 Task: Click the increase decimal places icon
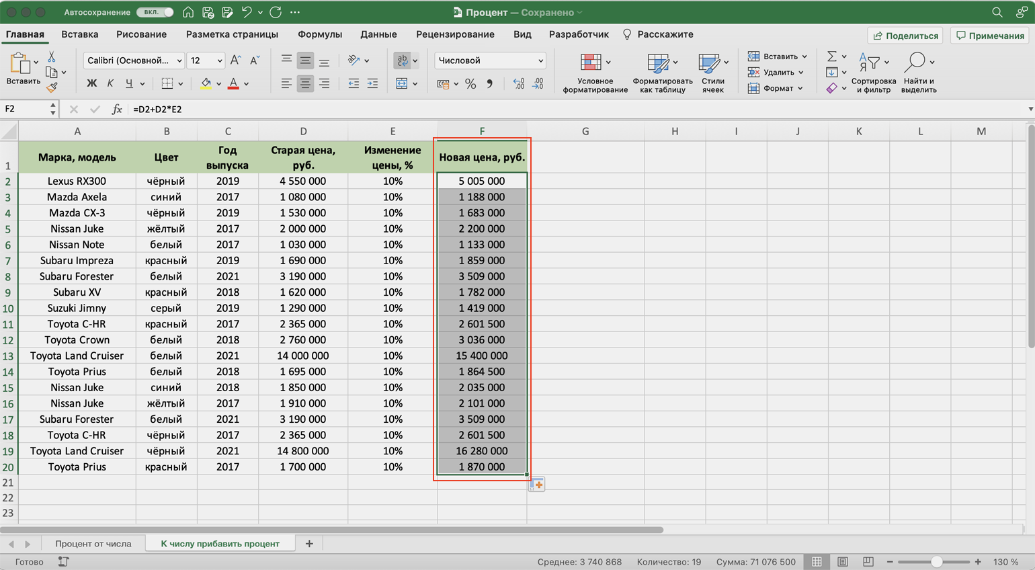[x=518, y=84]
